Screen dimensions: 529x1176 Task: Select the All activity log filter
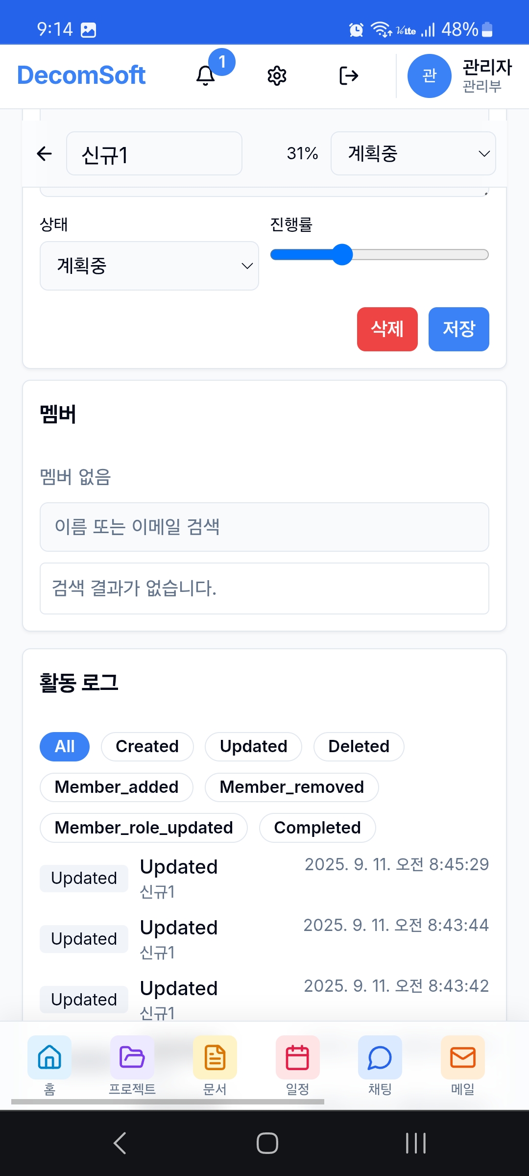pyautogui.click(x=65, y=747)
